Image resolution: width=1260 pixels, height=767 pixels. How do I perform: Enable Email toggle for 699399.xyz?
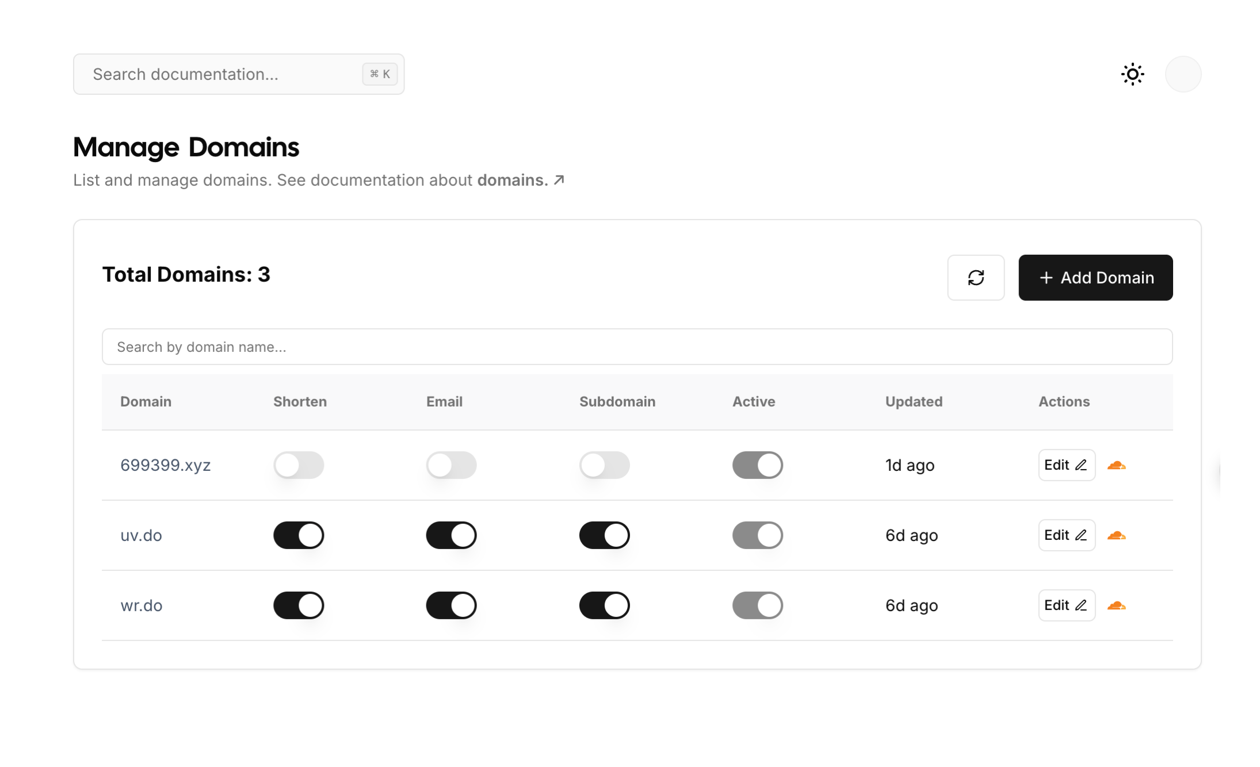[452, 465]
